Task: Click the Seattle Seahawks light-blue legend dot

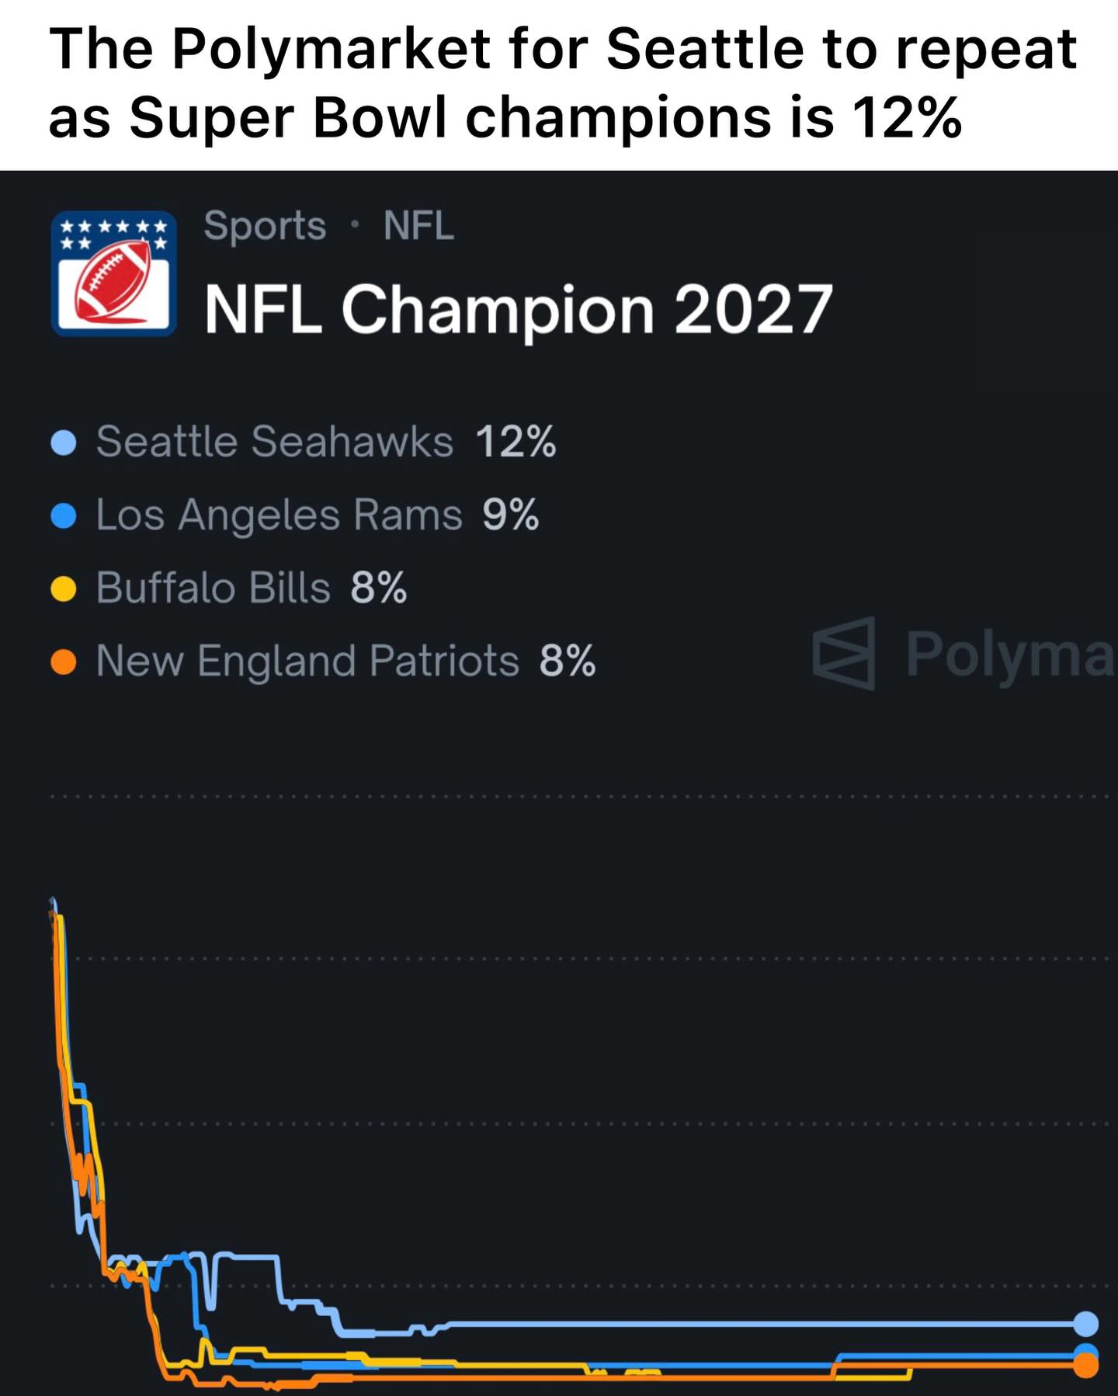Action: coord(63,443)
